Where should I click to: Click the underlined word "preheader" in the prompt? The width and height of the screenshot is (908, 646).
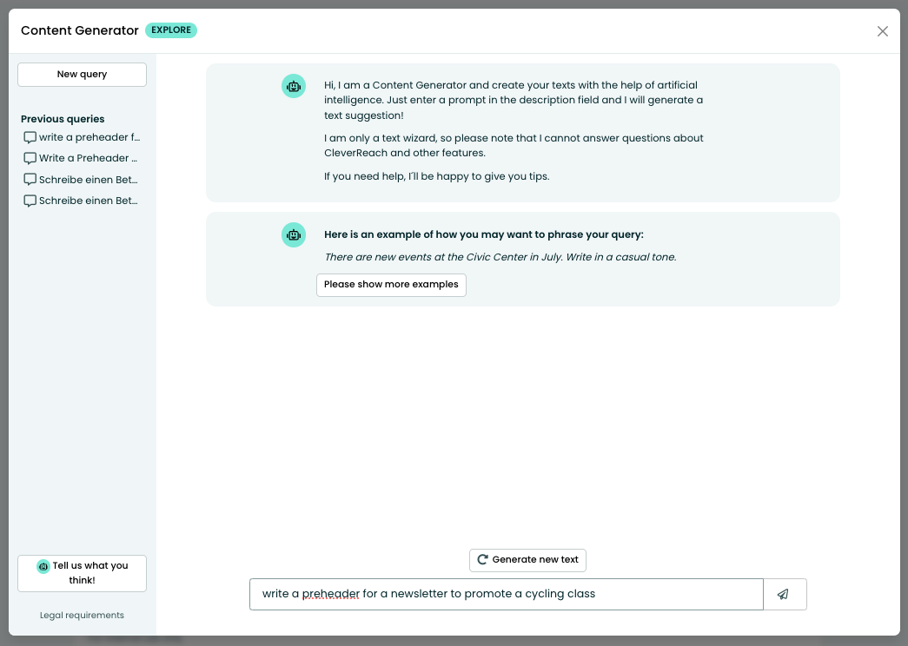point(330,595)
